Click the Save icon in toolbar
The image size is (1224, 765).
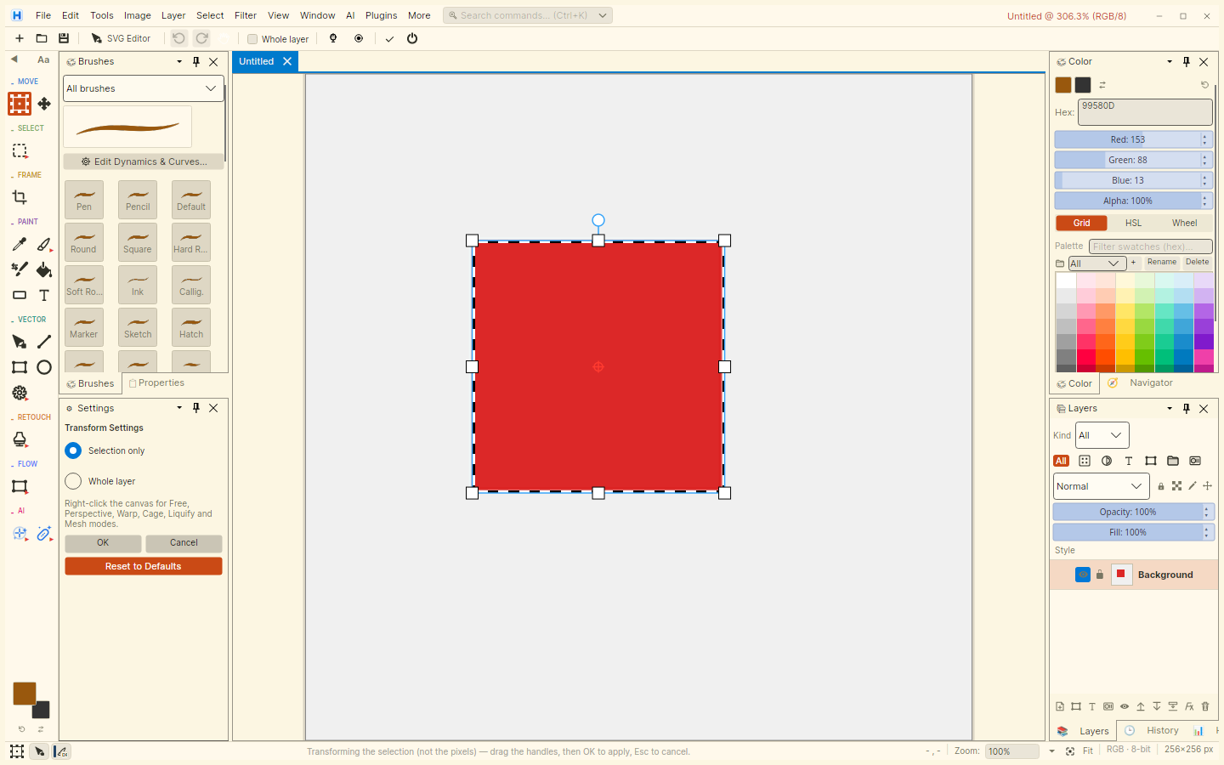(64, 38)
